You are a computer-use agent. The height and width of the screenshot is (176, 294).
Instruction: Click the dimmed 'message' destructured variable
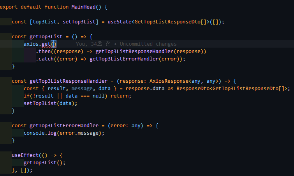coord(82,89)
